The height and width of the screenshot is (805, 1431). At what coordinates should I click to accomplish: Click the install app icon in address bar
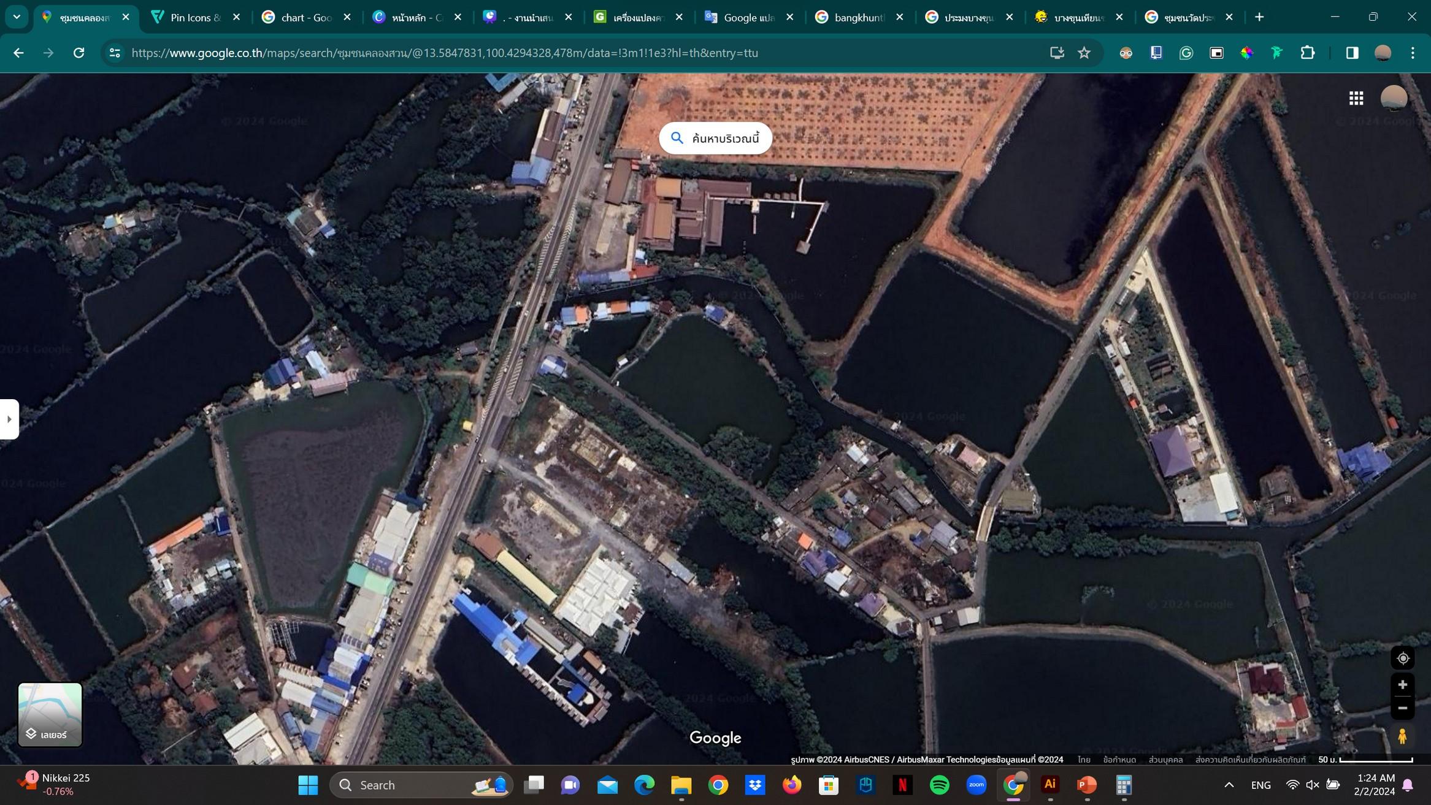click(1056, 53)
